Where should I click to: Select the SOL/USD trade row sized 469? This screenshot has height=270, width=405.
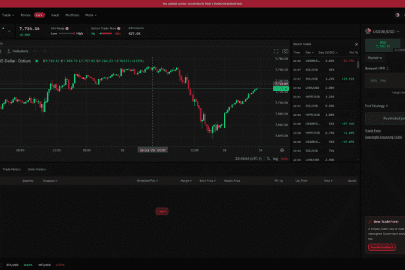tap(325, 70)
